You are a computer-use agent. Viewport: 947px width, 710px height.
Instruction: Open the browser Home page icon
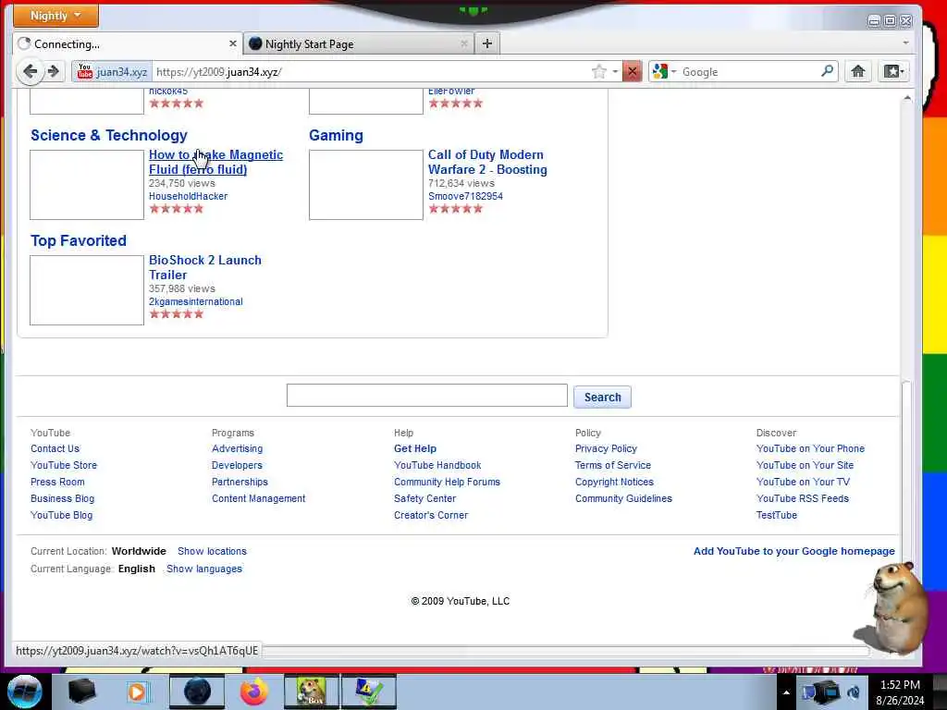[857, 71]
